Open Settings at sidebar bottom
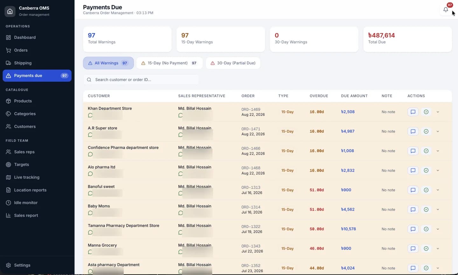 click(37, 265)
